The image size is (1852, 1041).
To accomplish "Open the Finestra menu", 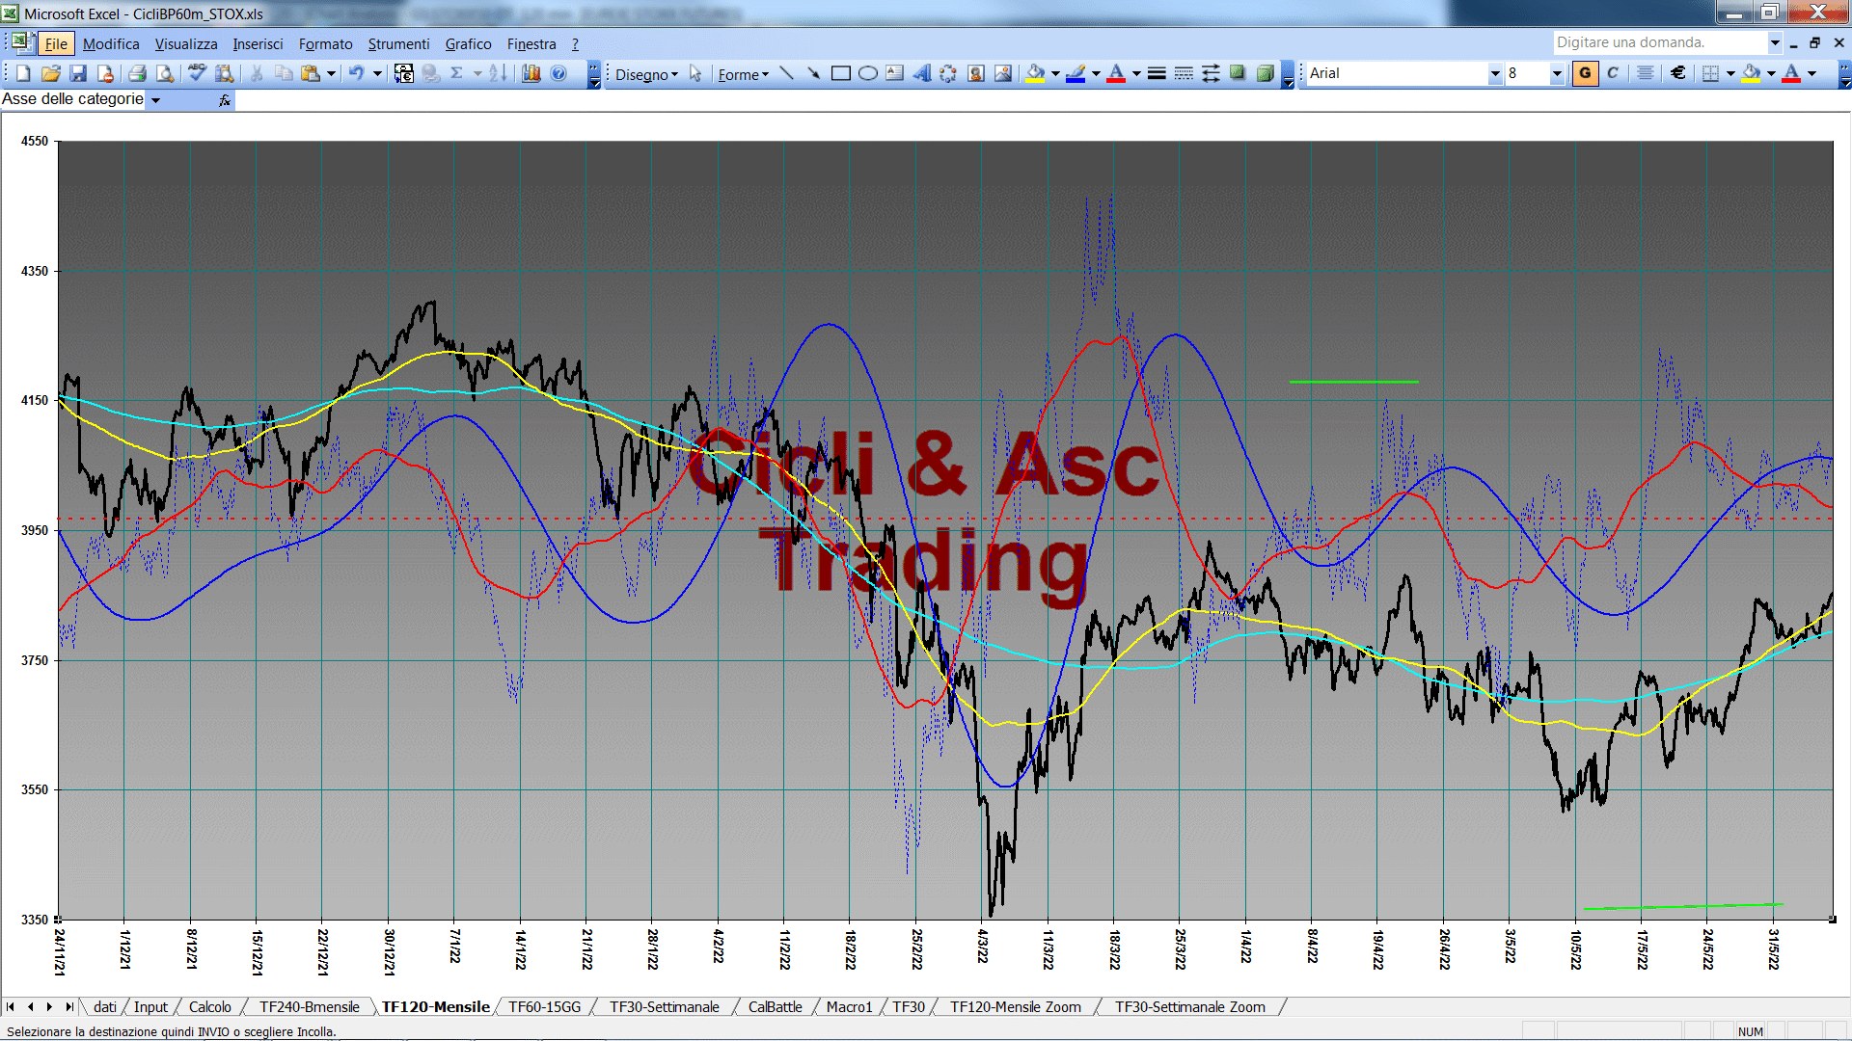I will 531,44.
